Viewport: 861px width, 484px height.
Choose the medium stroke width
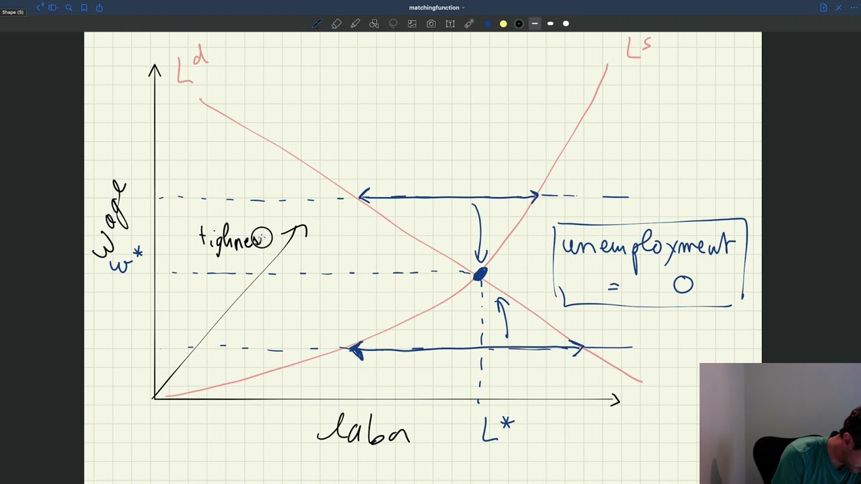pyautogui.click(x=550, y=24)
